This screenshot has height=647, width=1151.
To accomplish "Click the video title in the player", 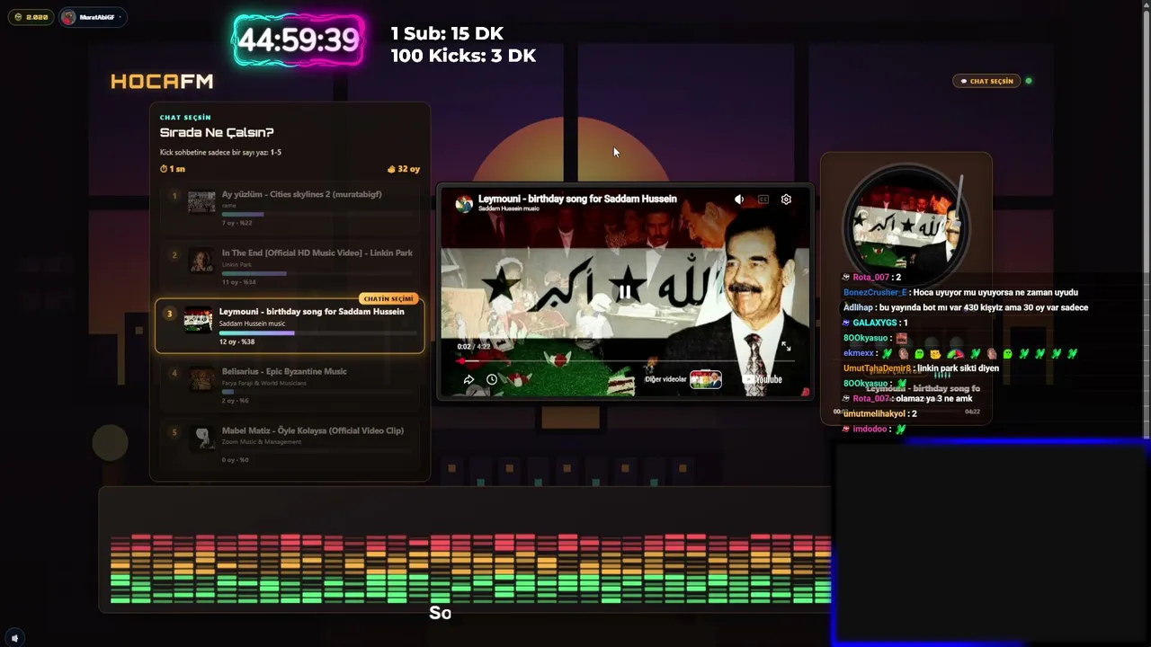I will point(577,199).
